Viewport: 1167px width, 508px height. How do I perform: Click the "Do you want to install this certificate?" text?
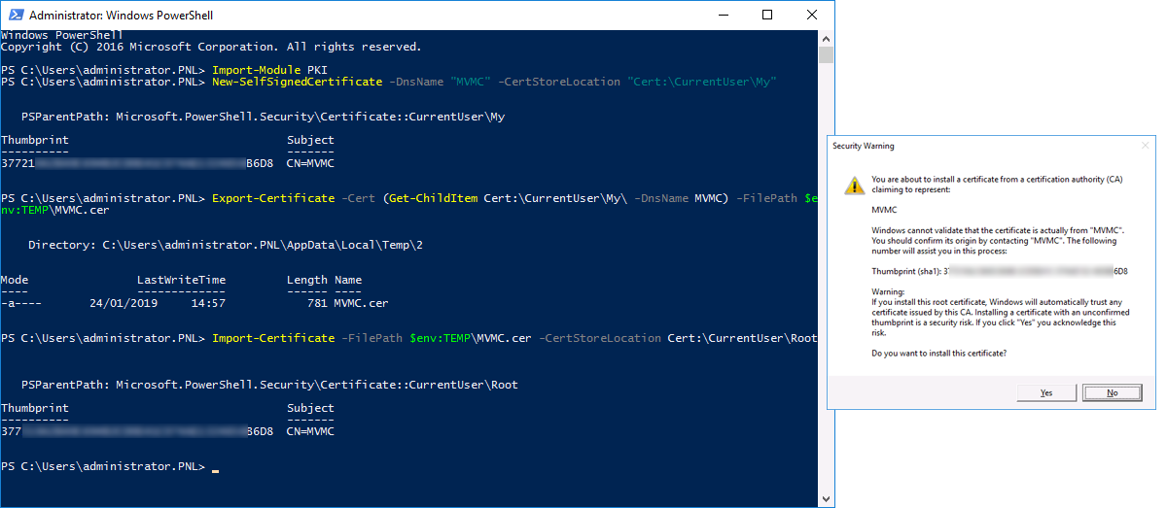coord(938,353)
